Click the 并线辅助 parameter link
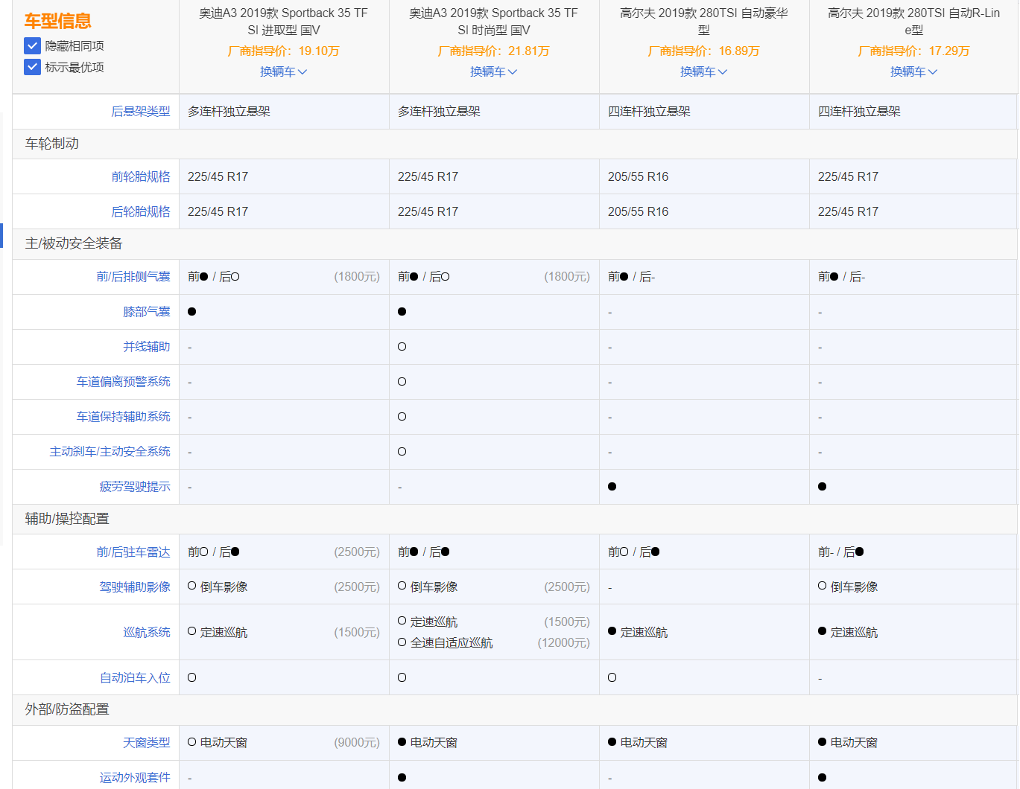Viewport: 1020px width, 789px height. pyautogui.click(x=147, y=347)
